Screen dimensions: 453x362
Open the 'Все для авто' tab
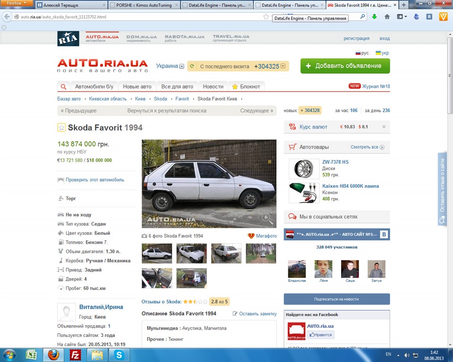177,87
